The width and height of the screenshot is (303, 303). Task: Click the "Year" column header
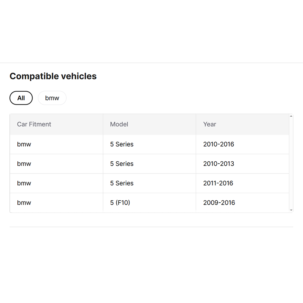pos(209,124)
